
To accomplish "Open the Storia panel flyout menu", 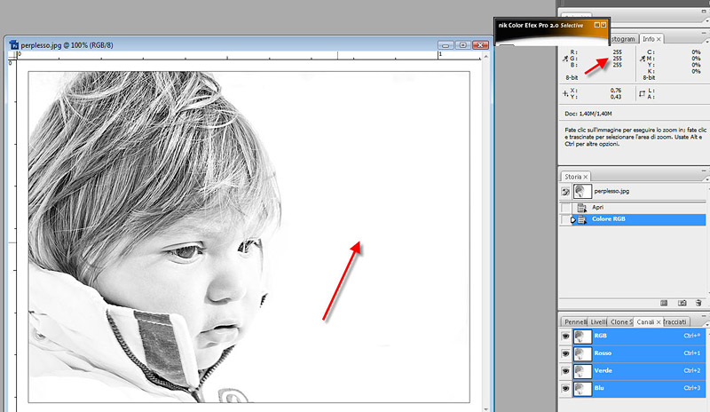I will (x=705, y=177).
